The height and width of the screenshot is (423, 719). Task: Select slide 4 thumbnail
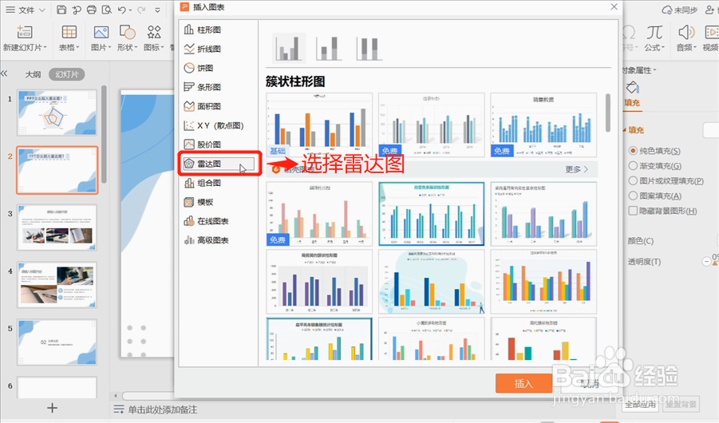(x=57, y=285)
